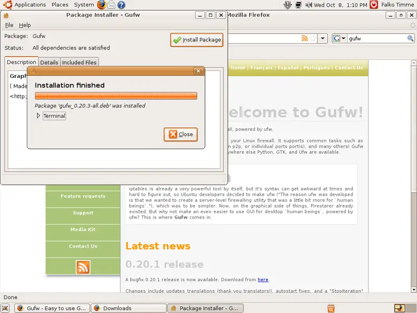
Task: Open the trash icon in the bottom panel
Action: (331, 308)
